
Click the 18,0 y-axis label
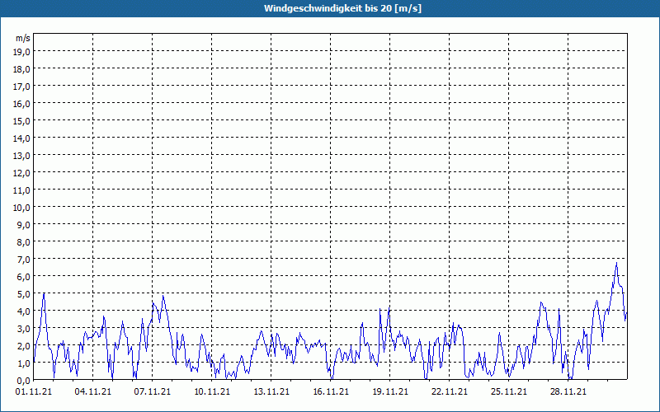click(x=22, y=69)
